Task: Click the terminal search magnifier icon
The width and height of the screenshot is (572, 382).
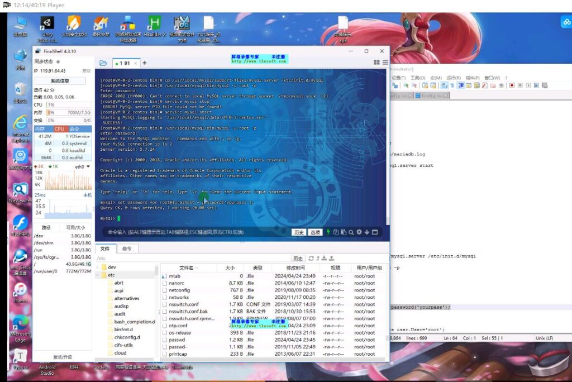Action: [x=352, y=232]
